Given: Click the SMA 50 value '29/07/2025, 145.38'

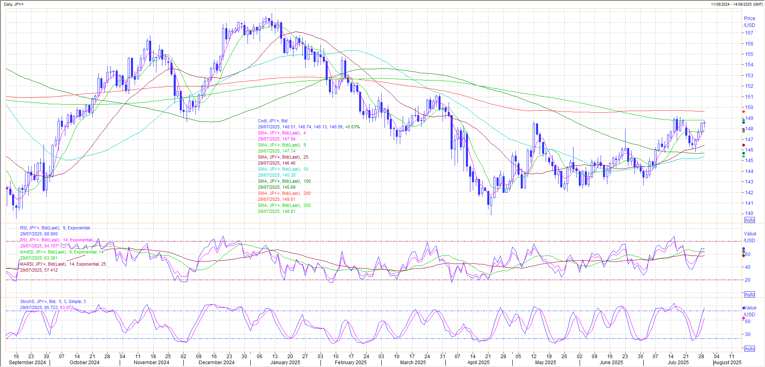Looking at the screenshot, I should click(x=276, y=175).
